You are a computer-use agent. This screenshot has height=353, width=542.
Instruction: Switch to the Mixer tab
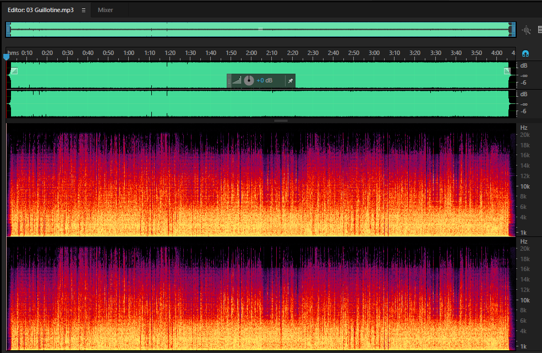[105, 10]
